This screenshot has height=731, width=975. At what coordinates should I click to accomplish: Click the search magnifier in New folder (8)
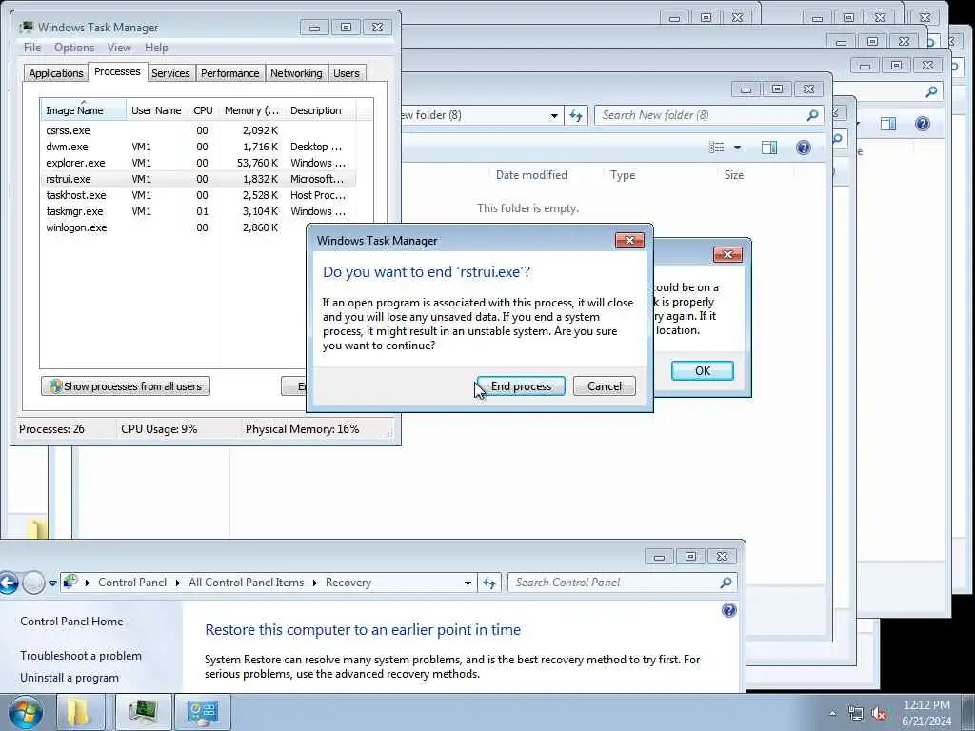point(812,115)
